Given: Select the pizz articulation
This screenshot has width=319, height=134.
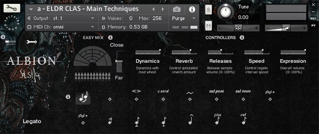Looking at the screenshot, I should tap(218, 119).
